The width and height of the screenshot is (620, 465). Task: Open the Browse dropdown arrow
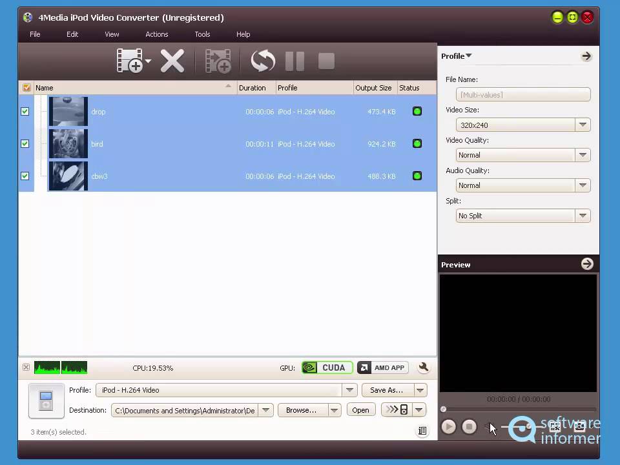335,410
